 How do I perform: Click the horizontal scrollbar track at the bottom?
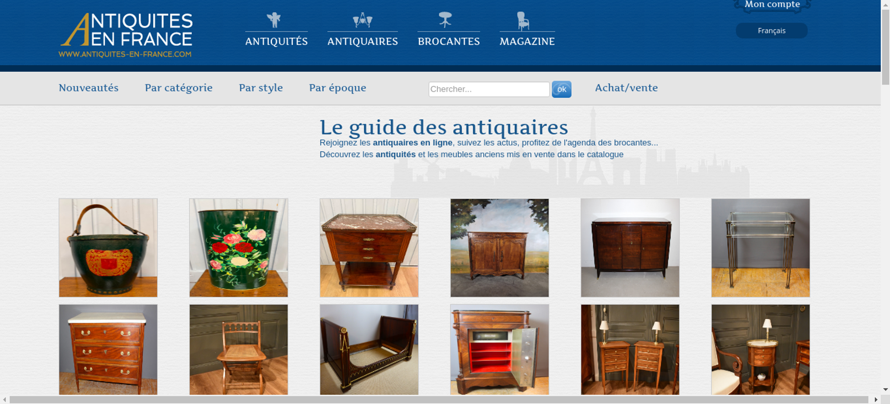point(438,400)
